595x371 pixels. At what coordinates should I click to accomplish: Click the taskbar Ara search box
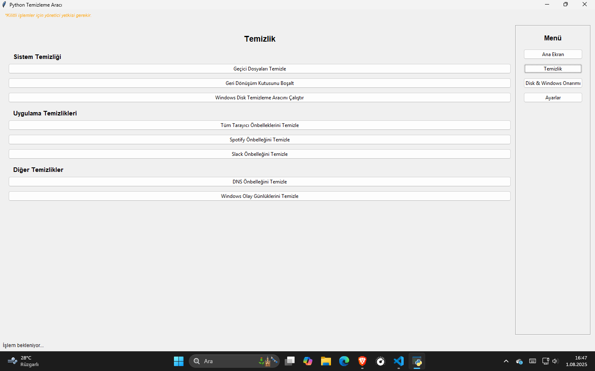(234, 362)
